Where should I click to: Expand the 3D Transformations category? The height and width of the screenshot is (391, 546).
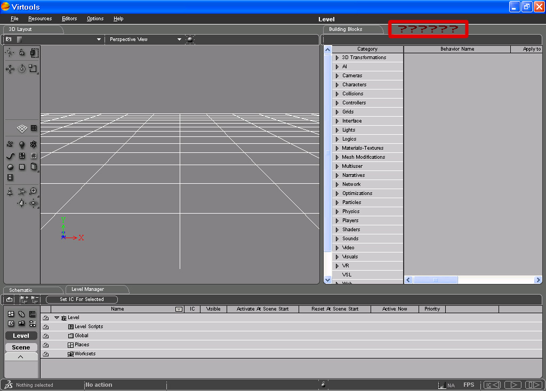tap(337, 58)
